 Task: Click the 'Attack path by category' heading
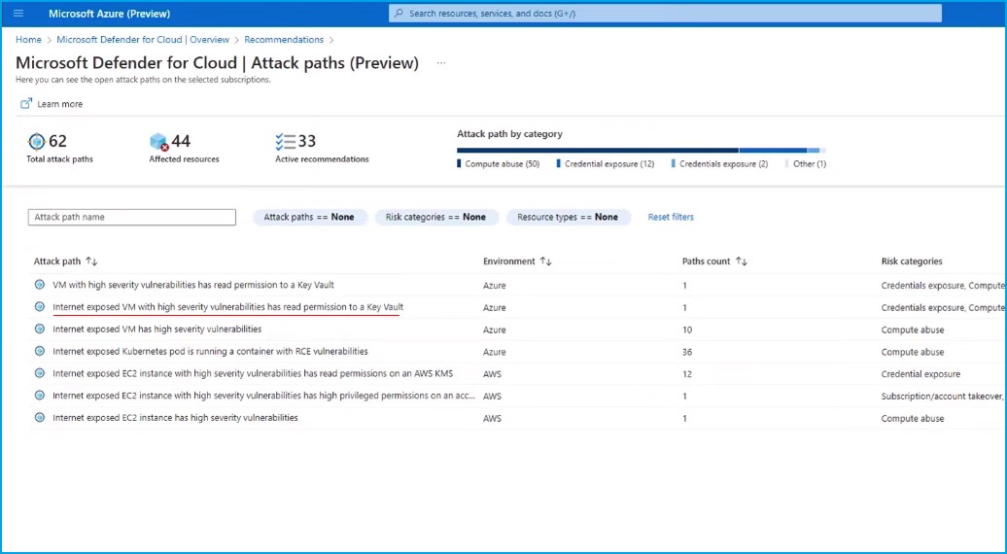coord(509,134)
